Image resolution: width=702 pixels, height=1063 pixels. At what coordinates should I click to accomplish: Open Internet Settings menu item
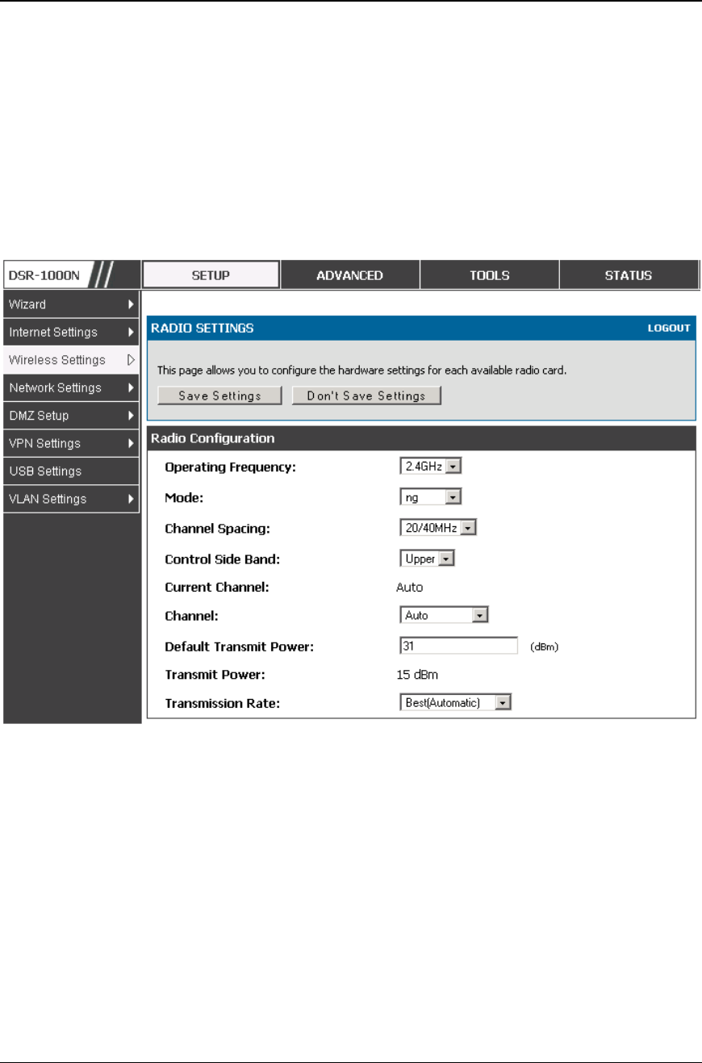click(x=71, y=333)
